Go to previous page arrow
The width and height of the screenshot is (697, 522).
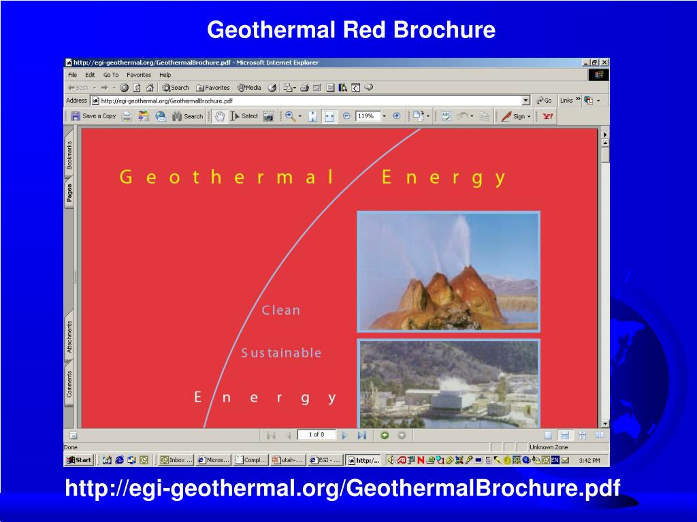pos(288,436)
